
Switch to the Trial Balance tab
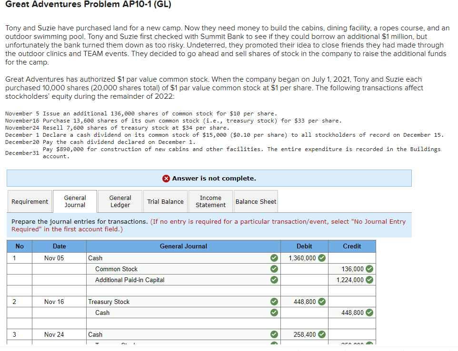[165, 201]
